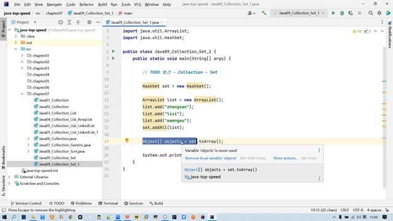Switch to Java09_Collection_Set_1.java editor tab

coord(135,22)
